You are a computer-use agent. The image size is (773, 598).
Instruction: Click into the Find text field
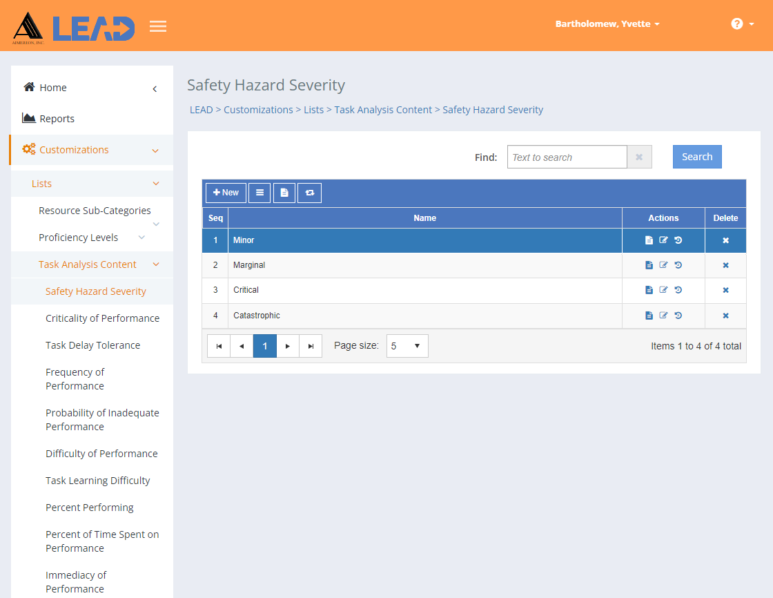[x=567, y=157]
